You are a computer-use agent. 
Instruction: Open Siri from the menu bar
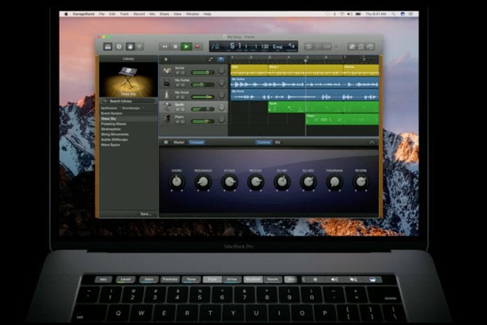(x=403, y=14)
